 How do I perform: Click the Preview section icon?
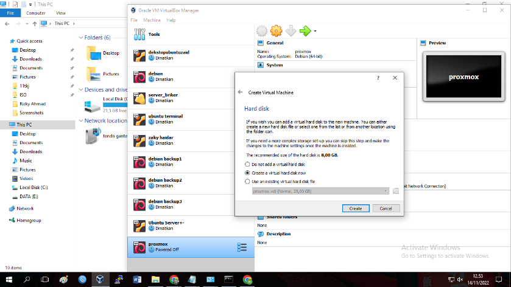[x=423, y=43]
